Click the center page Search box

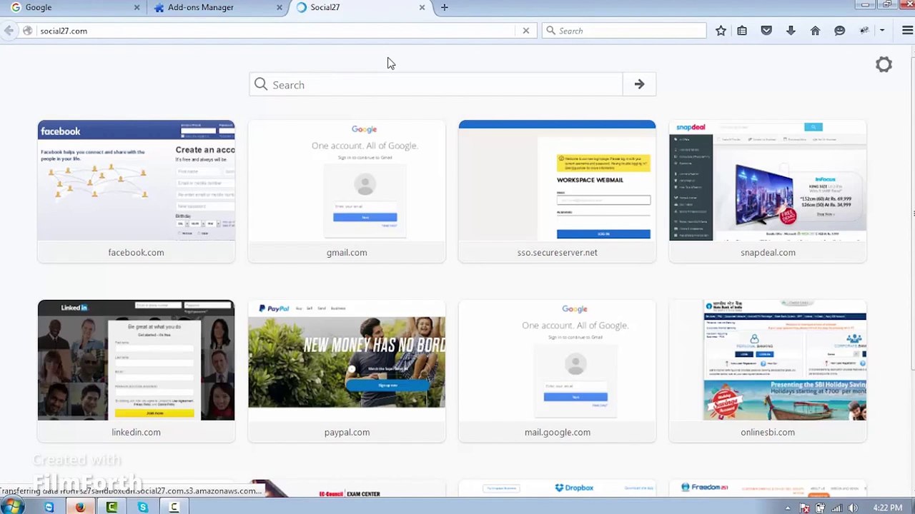tap(436, 85)
